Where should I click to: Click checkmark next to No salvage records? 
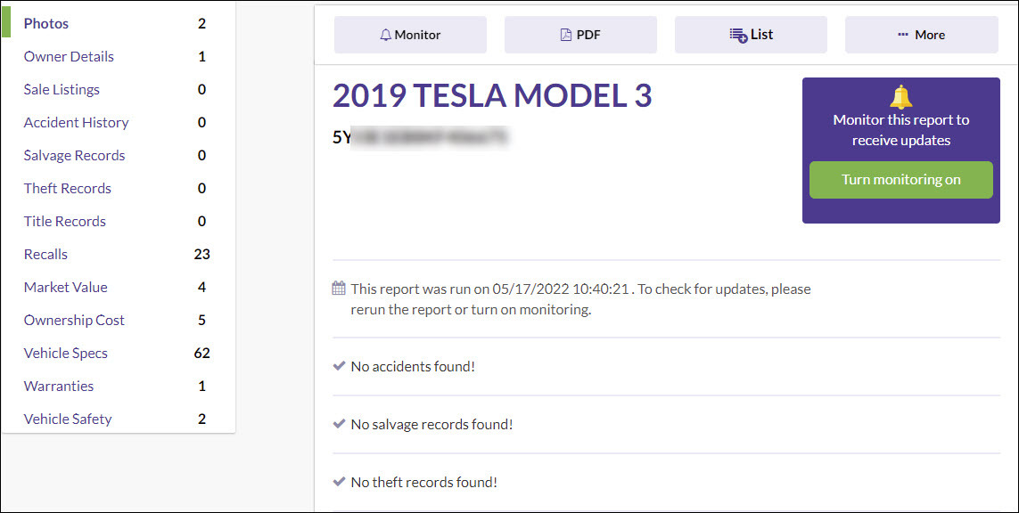coord(339,424)
